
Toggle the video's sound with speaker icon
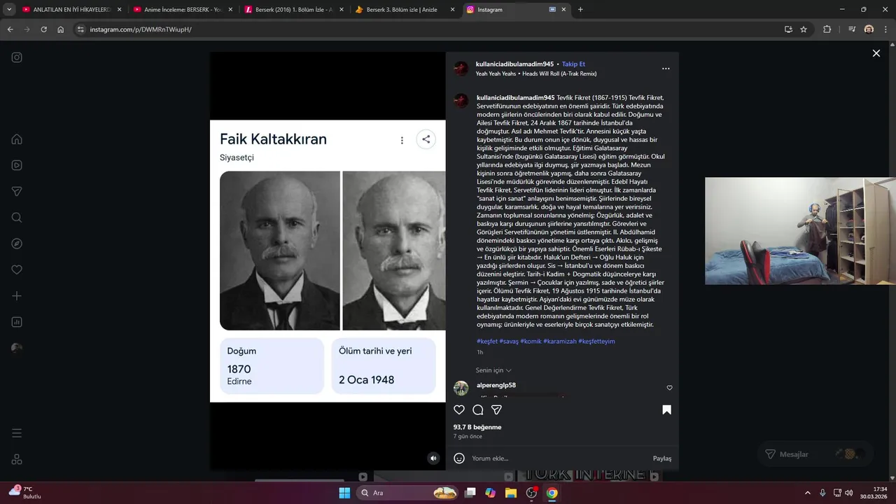click(x=433, y=458)
